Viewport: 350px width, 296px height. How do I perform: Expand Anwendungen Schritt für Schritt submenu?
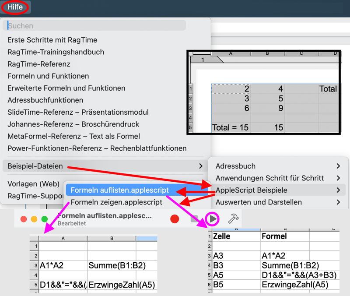click(278, 178)
